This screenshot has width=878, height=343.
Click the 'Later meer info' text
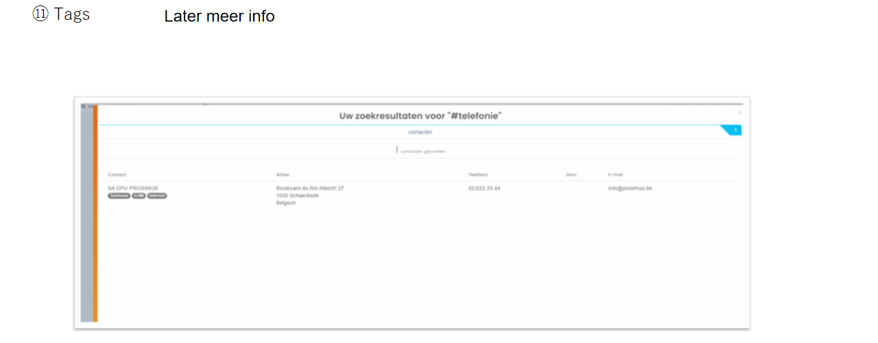click(x=219, y=16)
